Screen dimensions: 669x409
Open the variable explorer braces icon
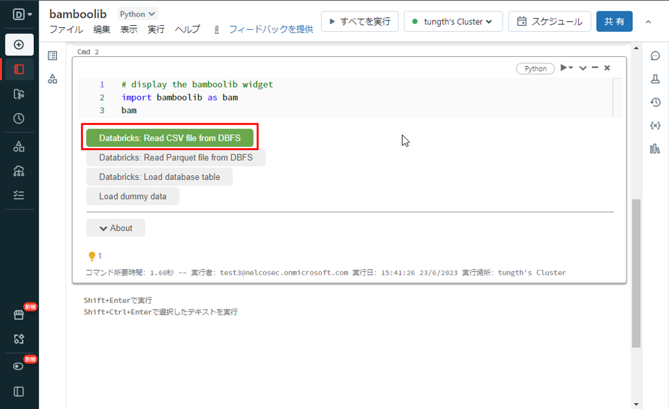(655, 126)
